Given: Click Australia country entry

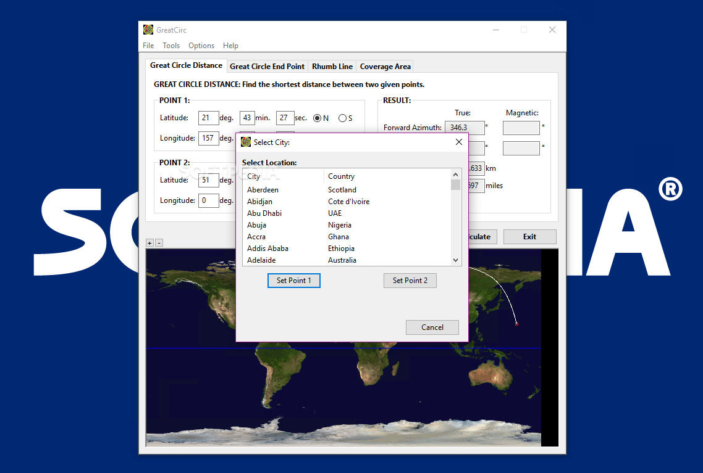Looking at the screenshot, I should [x=342, y=260].
